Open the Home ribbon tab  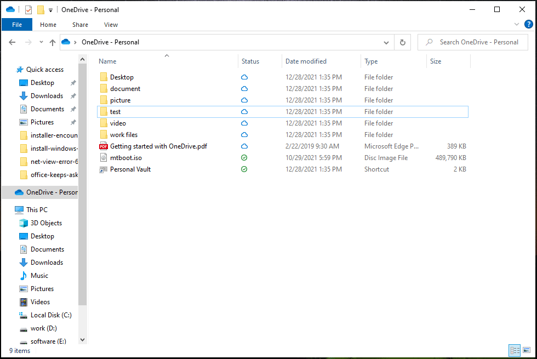(x=48, y=25)
